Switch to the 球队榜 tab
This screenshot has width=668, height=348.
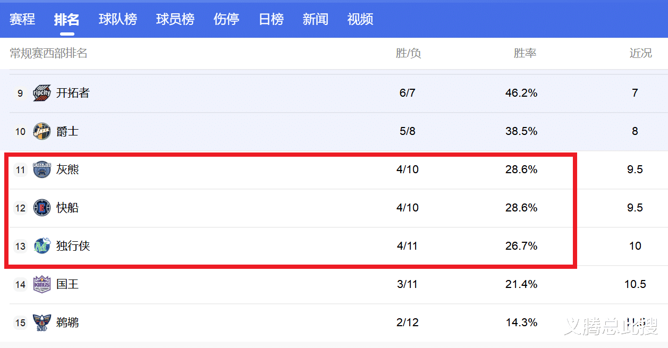point(117,19)
